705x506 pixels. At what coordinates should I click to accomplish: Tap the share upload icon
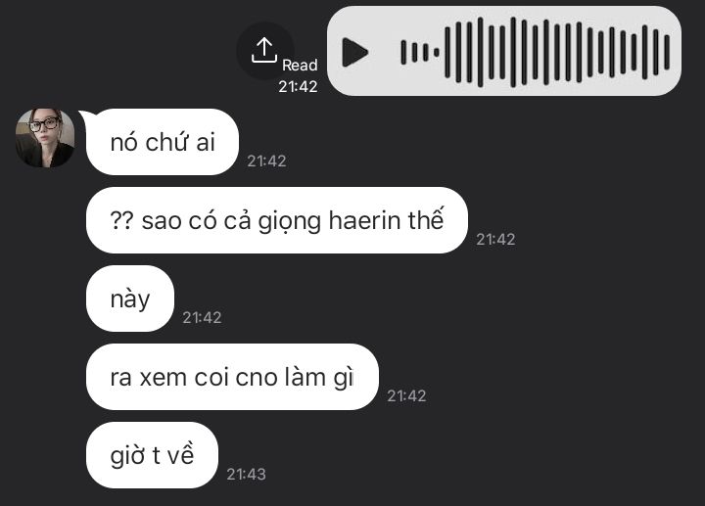[x=264, y=50]
